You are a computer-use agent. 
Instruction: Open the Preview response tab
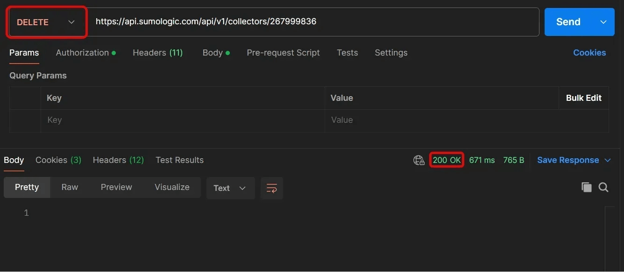(116, 187)
